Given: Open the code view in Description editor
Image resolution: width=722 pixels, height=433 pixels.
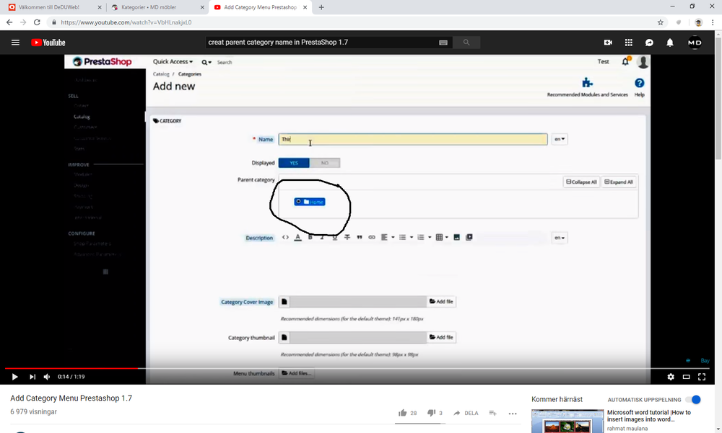Looking at the screenshot, I should click(285, 237).
